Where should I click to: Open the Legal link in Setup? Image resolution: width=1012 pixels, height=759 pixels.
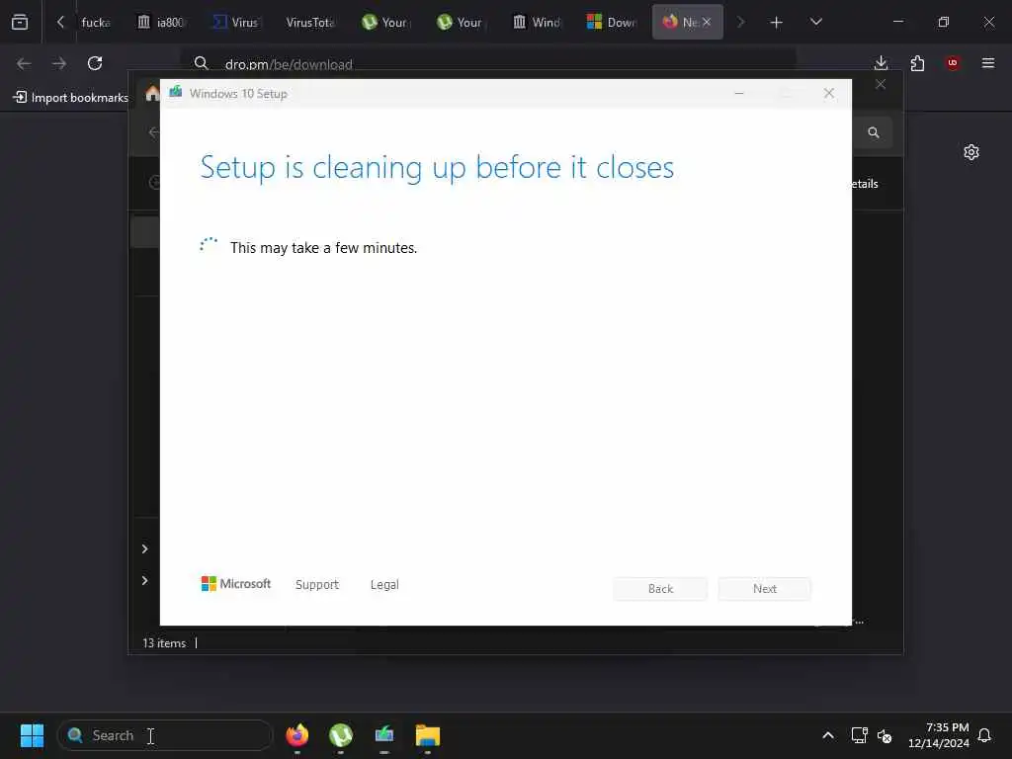[x=384, y=585]
